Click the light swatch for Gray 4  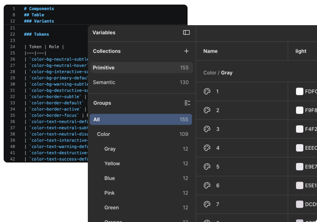point(300,148)
